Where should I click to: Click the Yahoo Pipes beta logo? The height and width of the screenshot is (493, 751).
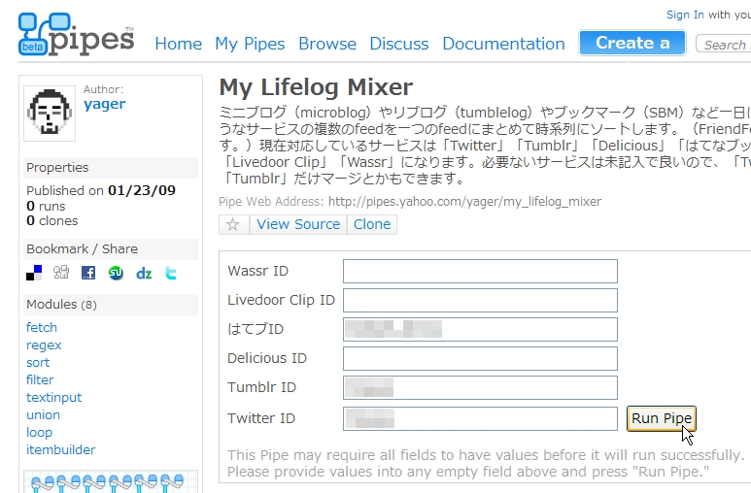tap(76, 34)
